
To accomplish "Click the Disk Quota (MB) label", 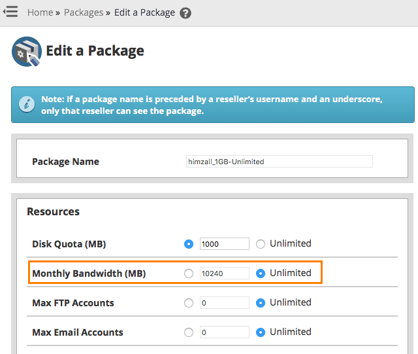I will click(69, 244).
